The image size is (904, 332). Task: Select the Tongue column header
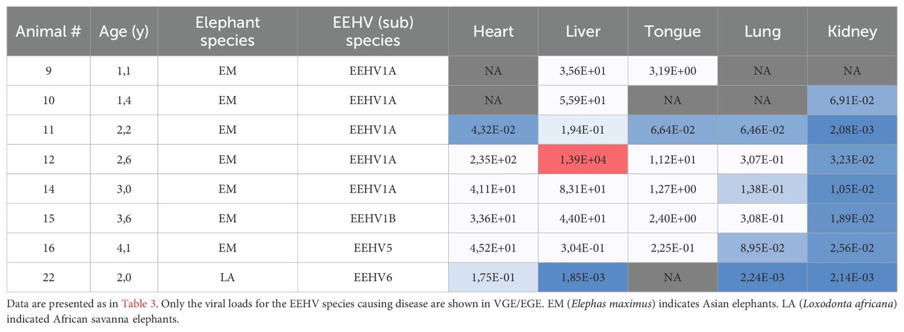672,32
